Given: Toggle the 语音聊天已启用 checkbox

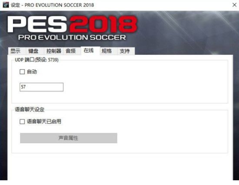Looking at the screenshot, I should pyautogui.click(x=22, y=122).
